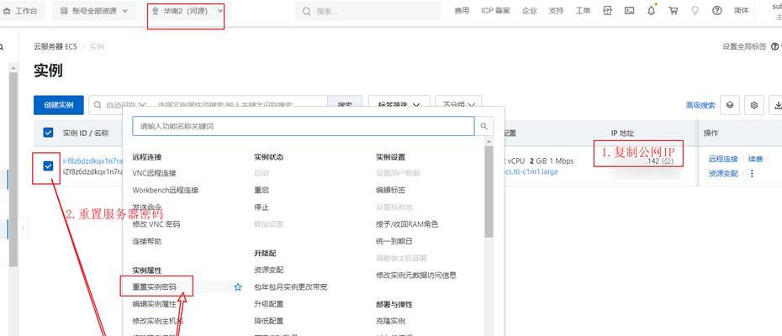Open the 华南2 (河源) region selector
Viewport: 782px width, 336px height.
pos(186,10)
